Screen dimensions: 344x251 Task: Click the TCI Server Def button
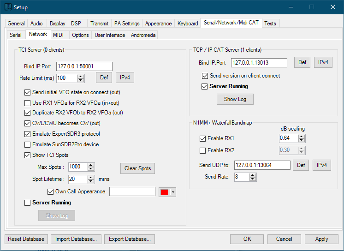(x=104, y=78)
